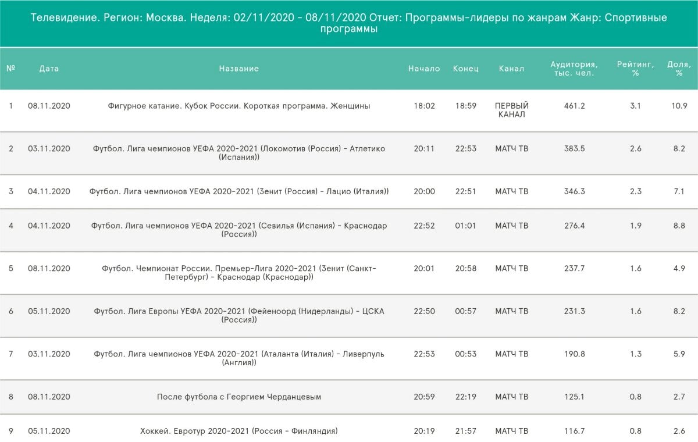
Task: Select the Фигурное катание. Кубок России title
Action: tap(239, 106)
